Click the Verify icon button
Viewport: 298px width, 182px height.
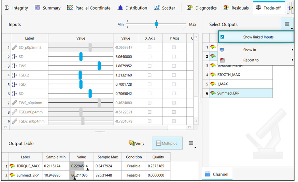132,143
